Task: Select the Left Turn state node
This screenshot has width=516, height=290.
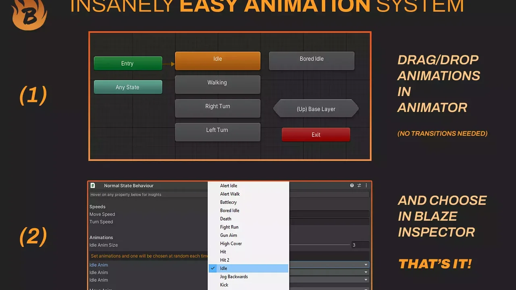Action: pos(218,132)
